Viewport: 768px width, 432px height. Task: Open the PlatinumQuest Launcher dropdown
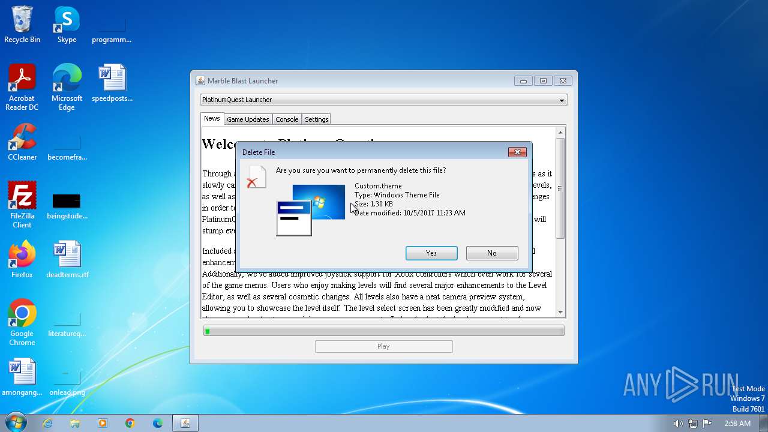(x=383, y=100)
